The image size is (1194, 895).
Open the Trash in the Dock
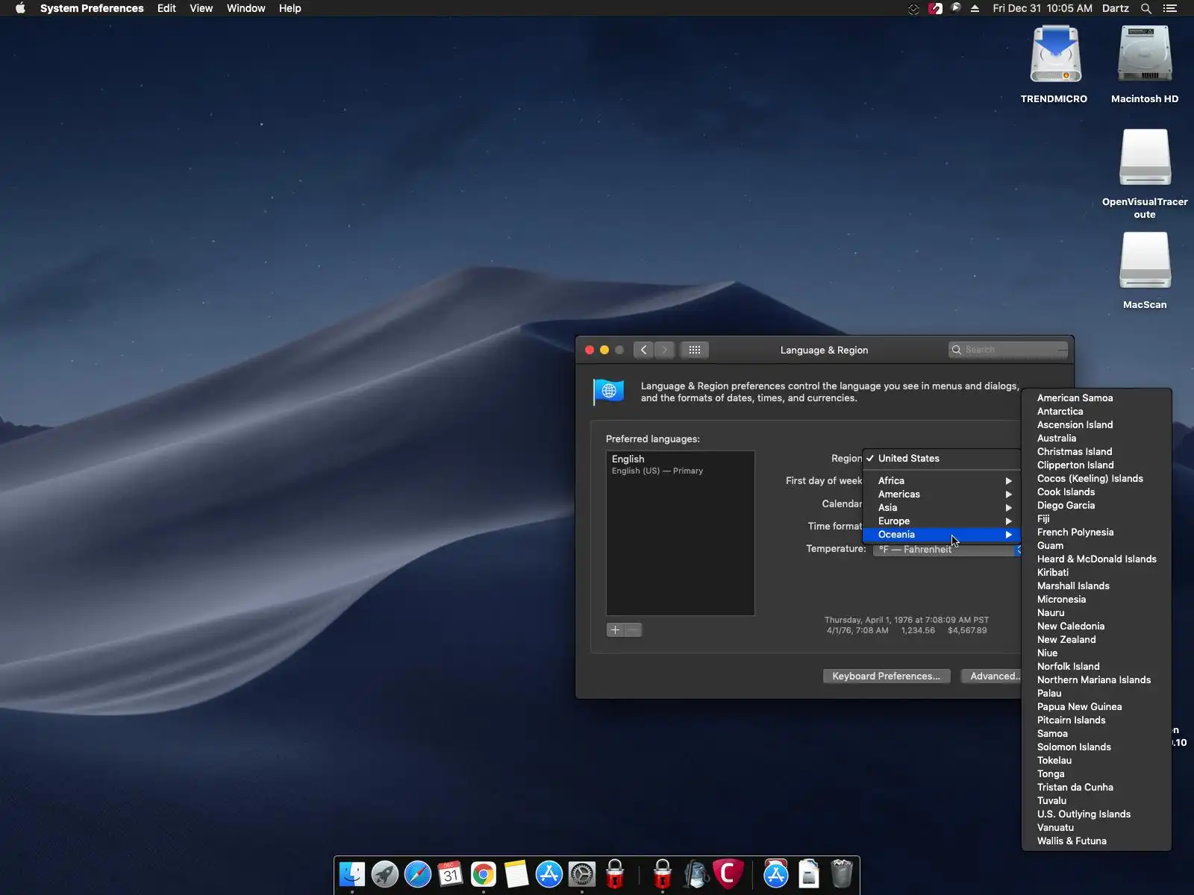(x=842, y=874)
